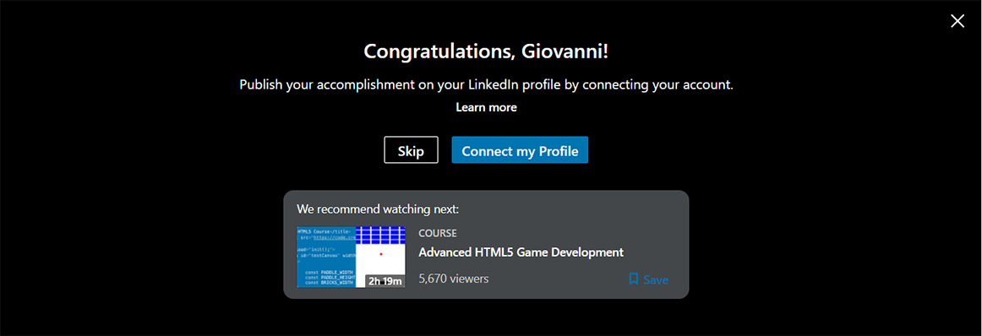Click the 5,670 viewers count
This screenshot has height=336, width=982.
[454, 279]
